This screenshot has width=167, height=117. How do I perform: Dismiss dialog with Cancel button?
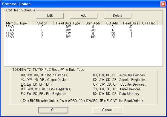coord(107,110)
